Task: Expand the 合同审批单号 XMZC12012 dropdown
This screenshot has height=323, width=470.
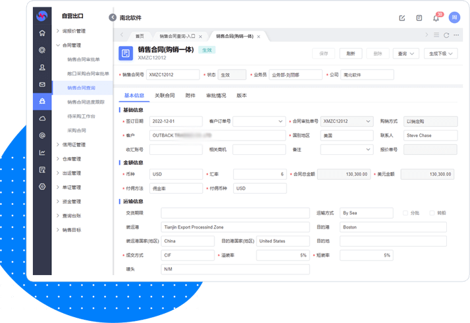Action: (x=369, y=121)
